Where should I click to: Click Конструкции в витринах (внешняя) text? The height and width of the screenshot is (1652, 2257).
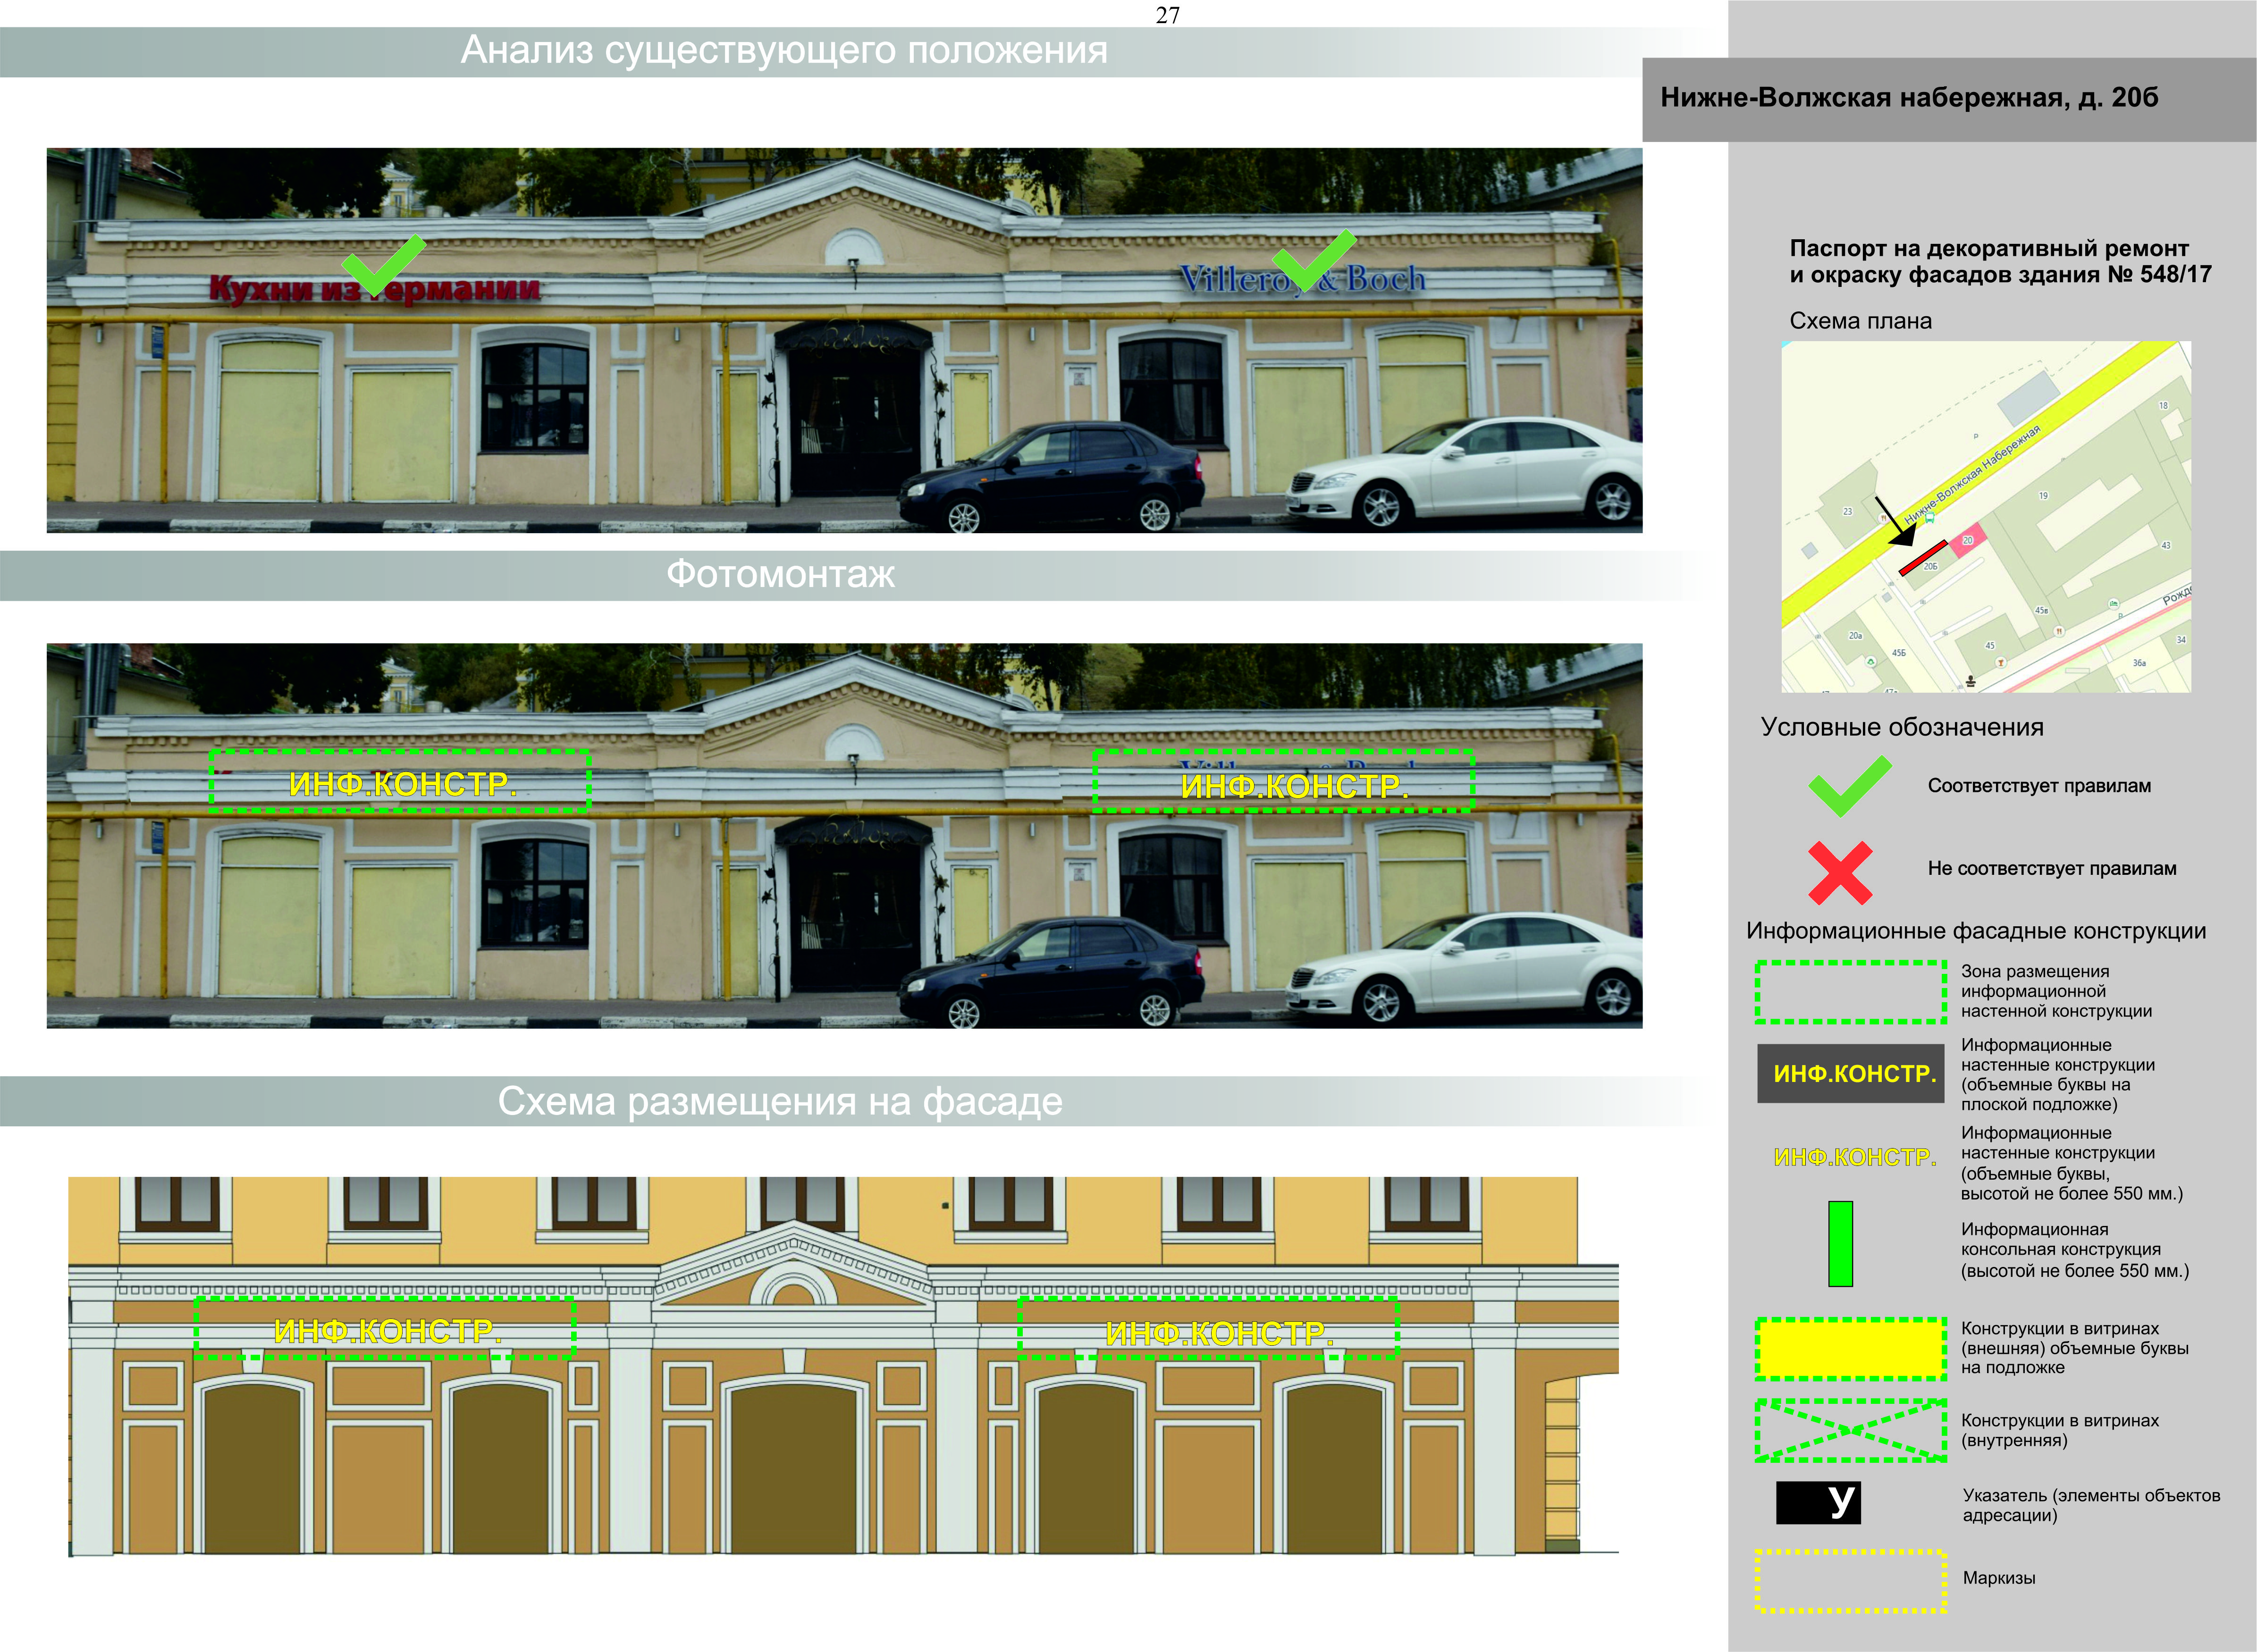coord(2074,1348)
